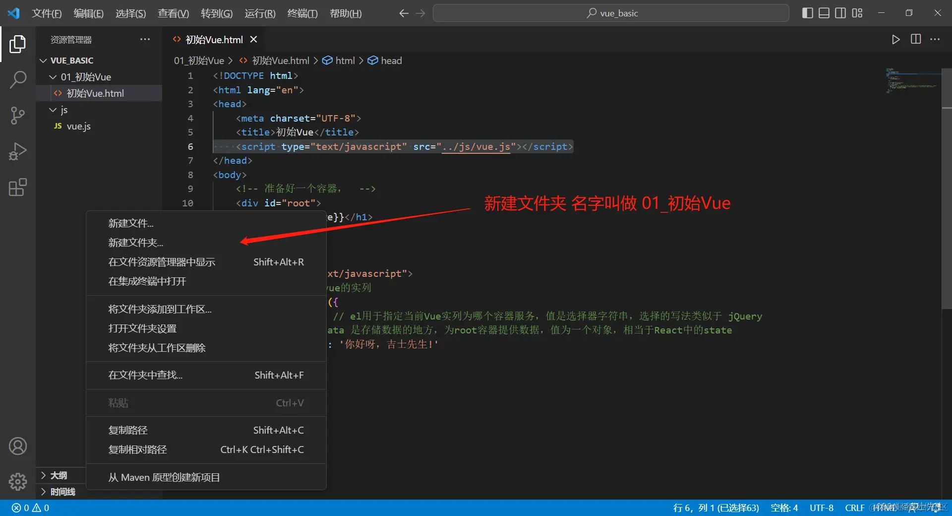952x516 pixels.
Task: Select 初始Vue.html in the file tree
Action: point(99,93)
